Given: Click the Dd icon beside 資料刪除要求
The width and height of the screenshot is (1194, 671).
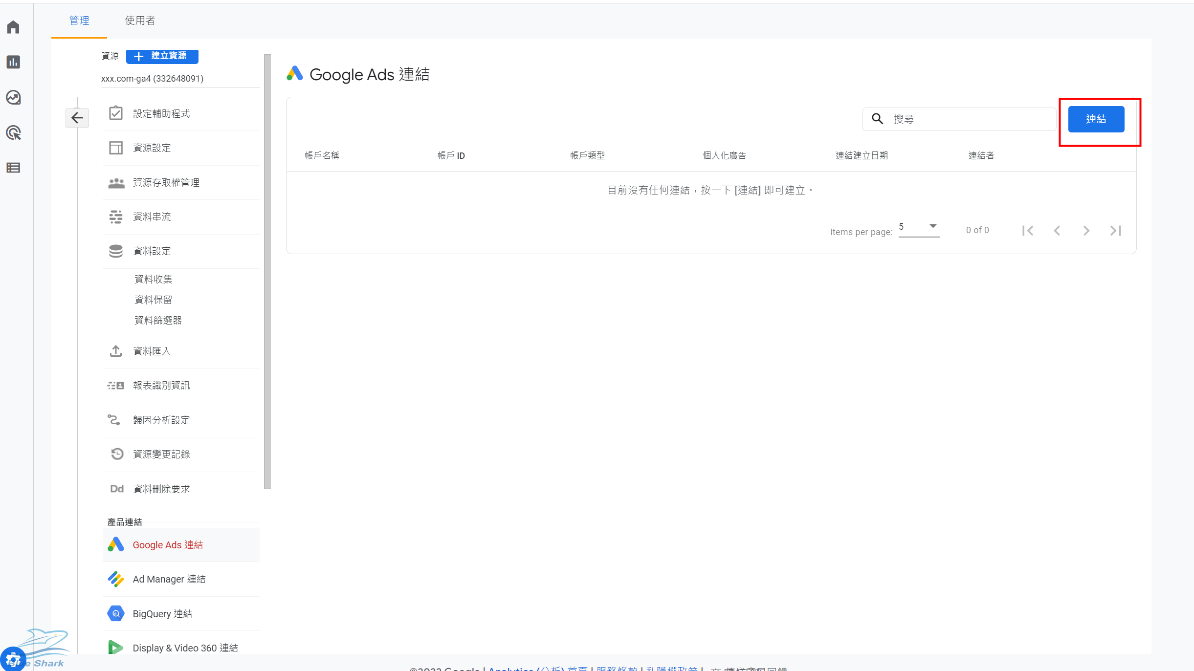Looking at the screenshot, I should (117, 489).
